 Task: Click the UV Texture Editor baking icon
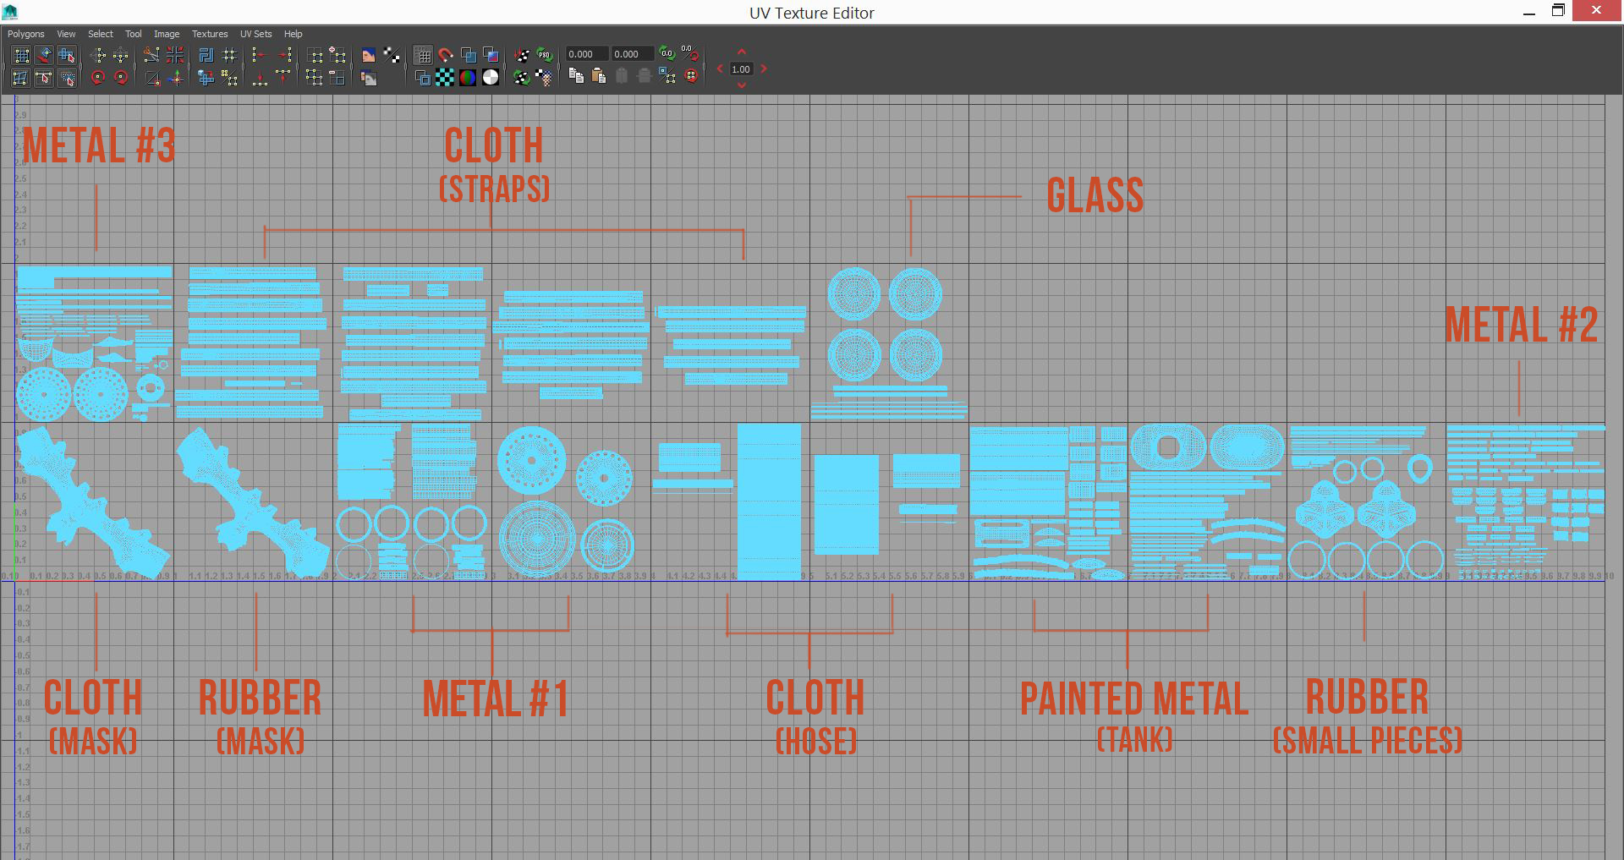[522, 55]
